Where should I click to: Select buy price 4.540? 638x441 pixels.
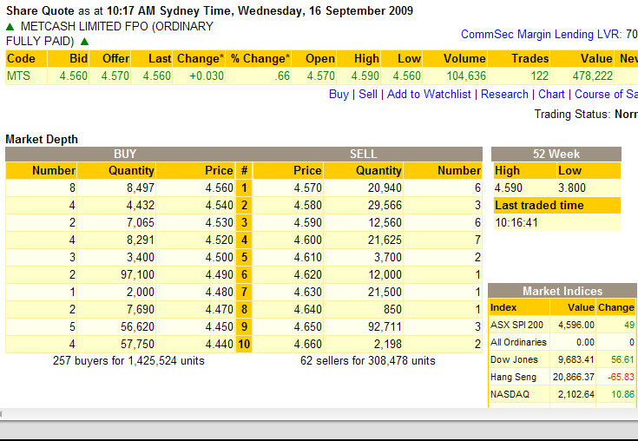[220, 205]
